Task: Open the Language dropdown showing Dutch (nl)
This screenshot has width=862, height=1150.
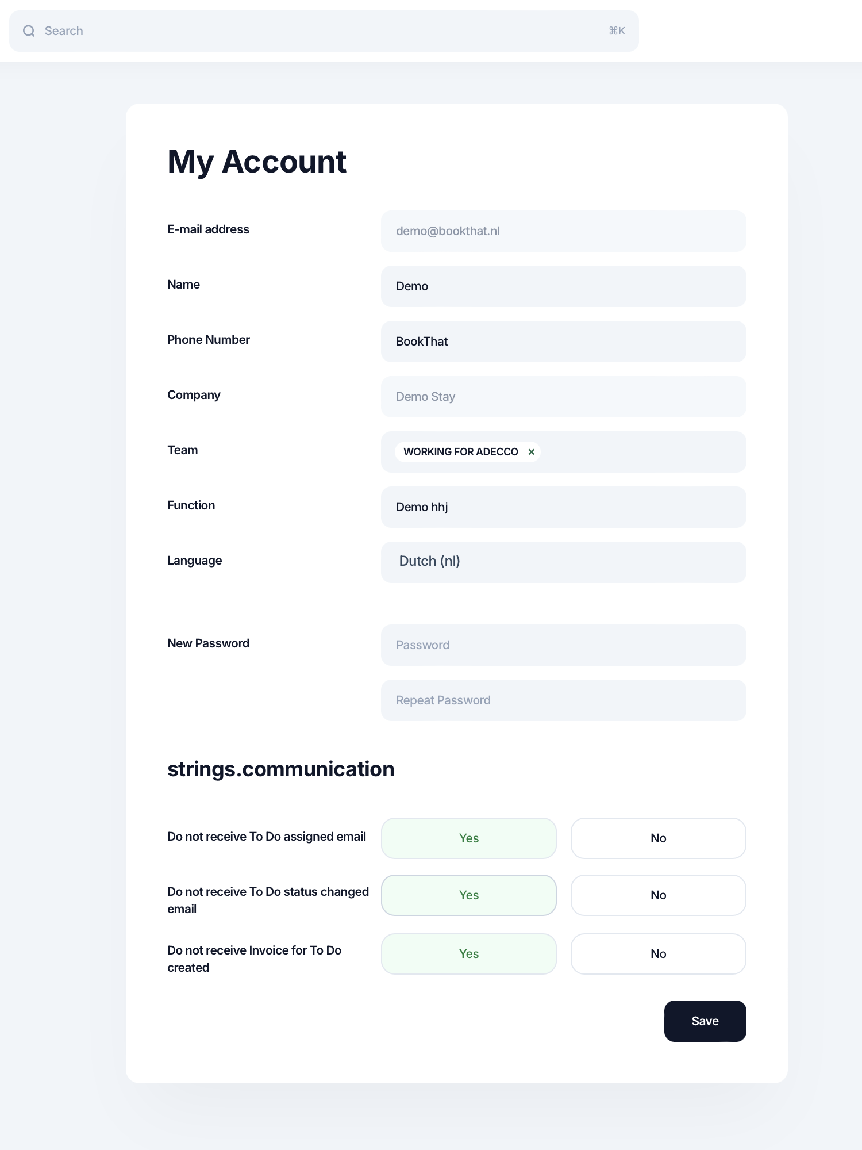Action: coord(563,562)
